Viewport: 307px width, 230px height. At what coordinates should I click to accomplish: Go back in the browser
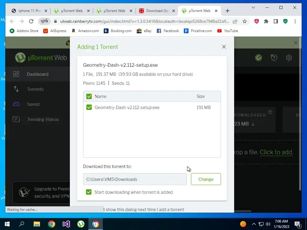(x=12, y=21)
